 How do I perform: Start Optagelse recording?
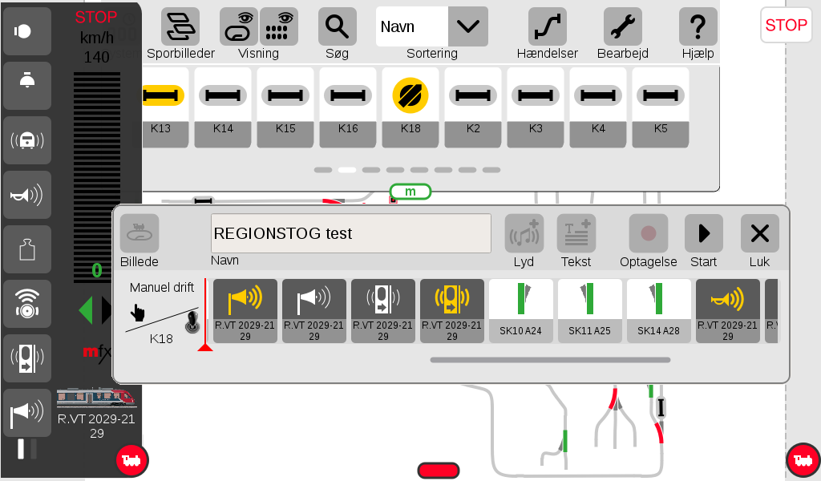(x=648, y=233)
